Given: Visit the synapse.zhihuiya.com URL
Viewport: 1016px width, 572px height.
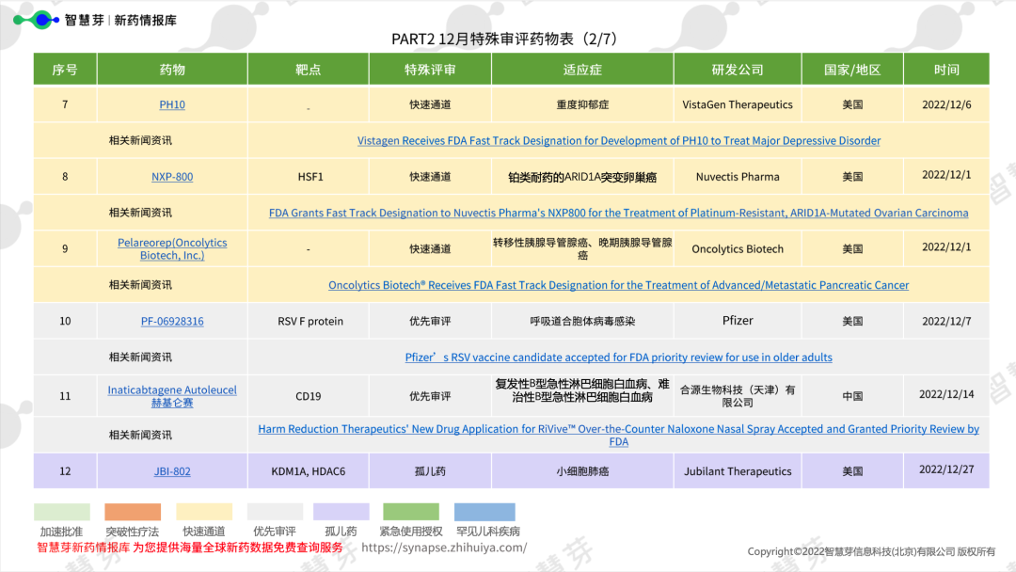Looking at the screenshot, I should point(444,548).
